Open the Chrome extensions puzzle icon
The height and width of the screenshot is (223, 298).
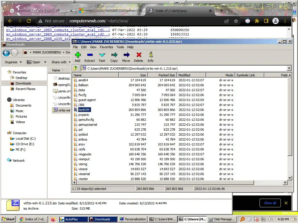click(257, 21)
